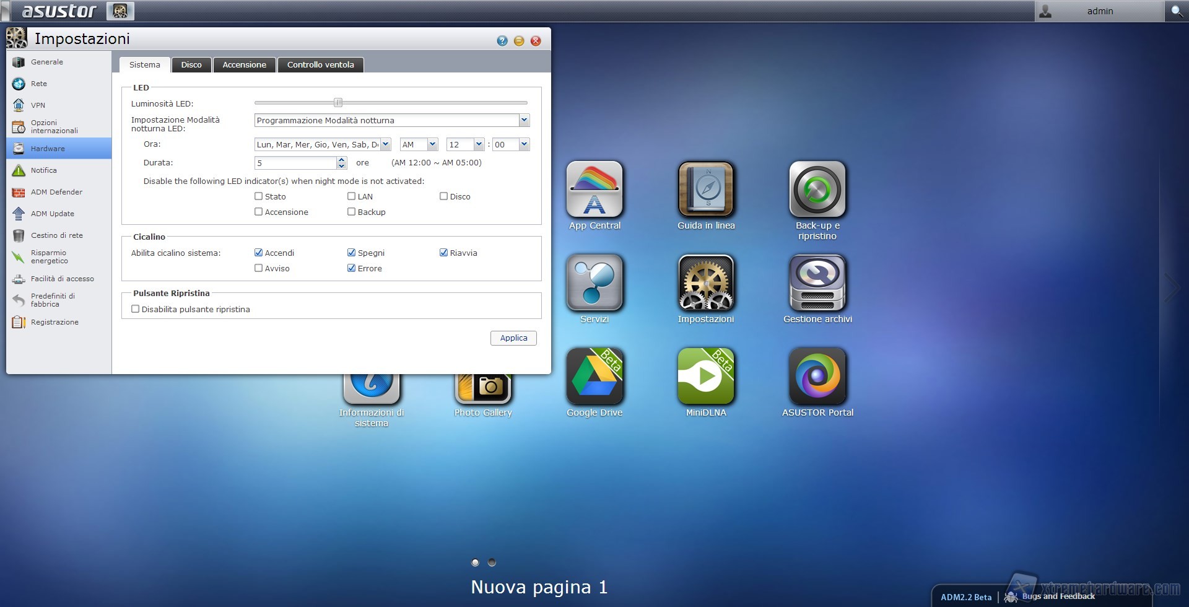Open Back-up e ripristino app
Image resolution: width=1189 pixels, height=607 pixels.
[x=817, y=189]
